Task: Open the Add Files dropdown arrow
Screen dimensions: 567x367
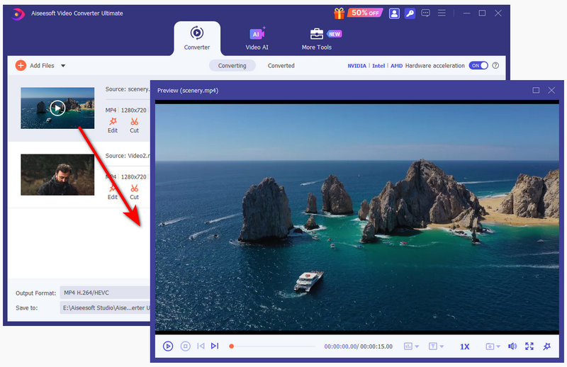Action: [63, 66]
